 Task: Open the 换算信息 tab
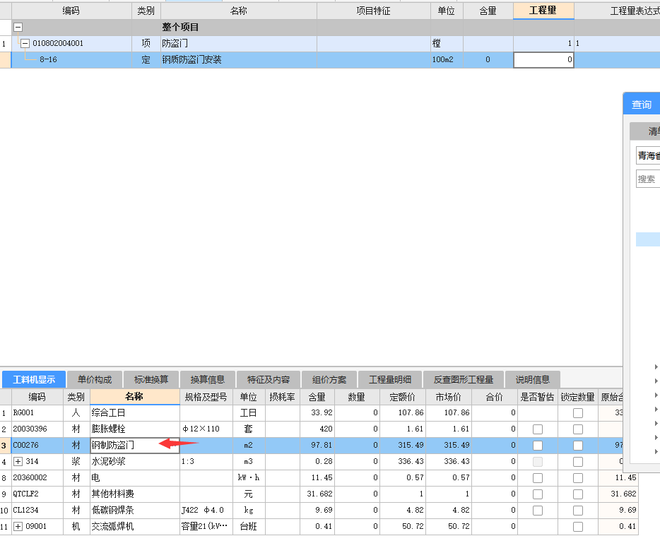(208, 379)
